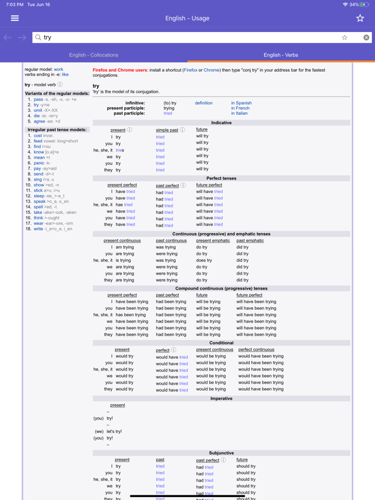
Task: Open irregular model 'pay'
Action: pyautogui.click(x=37, y=168)
